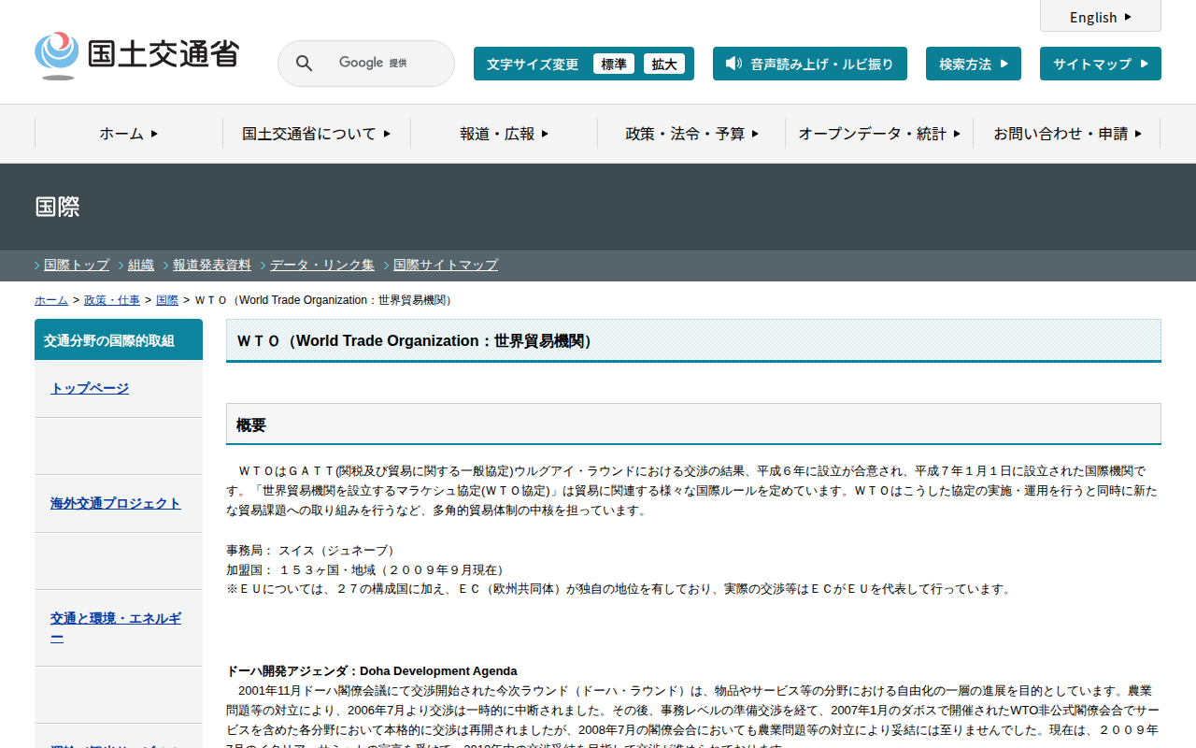Viewport: 1196px width, 748px height.
Task: Open the 海外交通プロジェクト sidebar link
Action: (x=116, y=503)
